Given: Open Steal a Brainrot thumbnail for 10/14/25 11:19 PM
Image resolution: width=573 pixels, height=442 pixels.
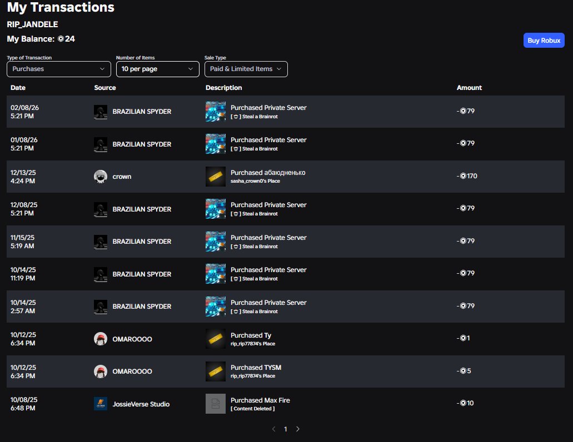Looking at the screenshot, I should tap(216, 274).
